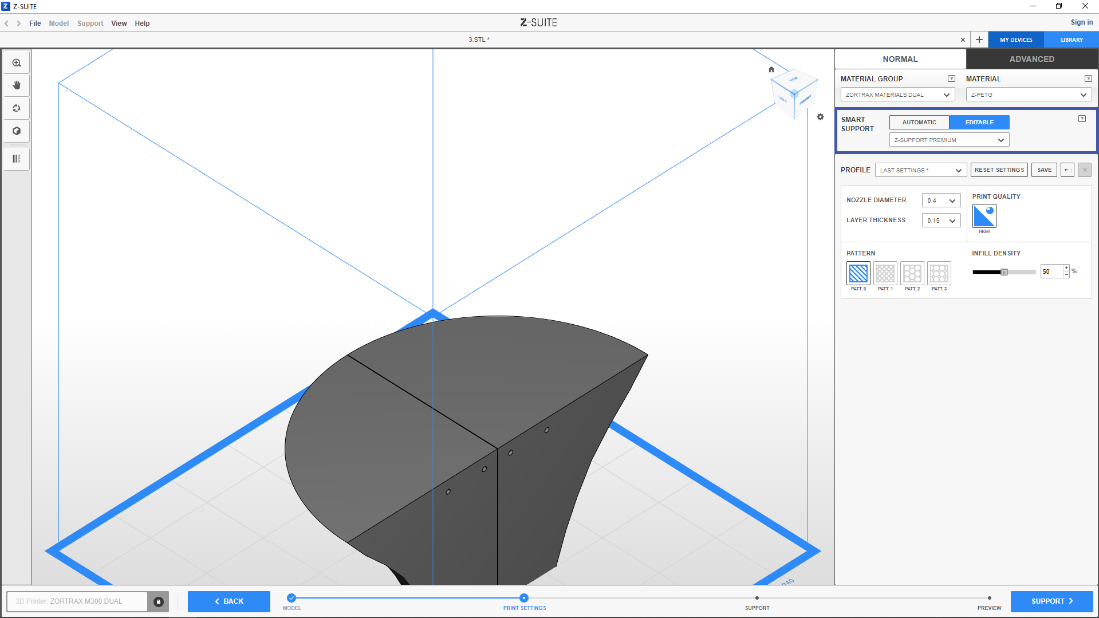1099x618 pixels.
Task: Proceed with the Support button
Action: click(x=1051, y=601)
